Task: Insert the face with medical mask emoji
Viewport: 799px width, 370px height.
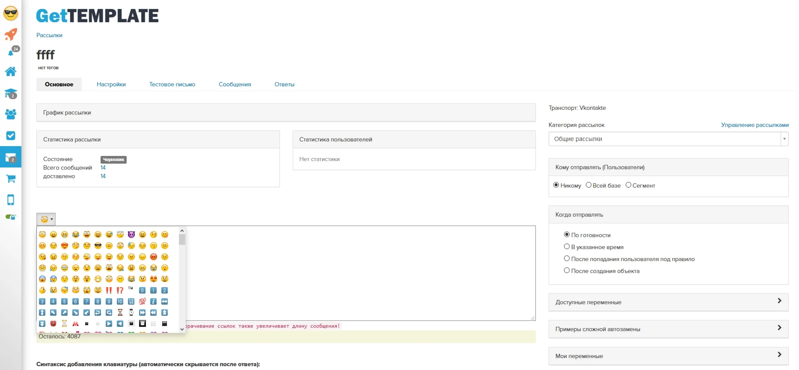Action: point(98,279)
